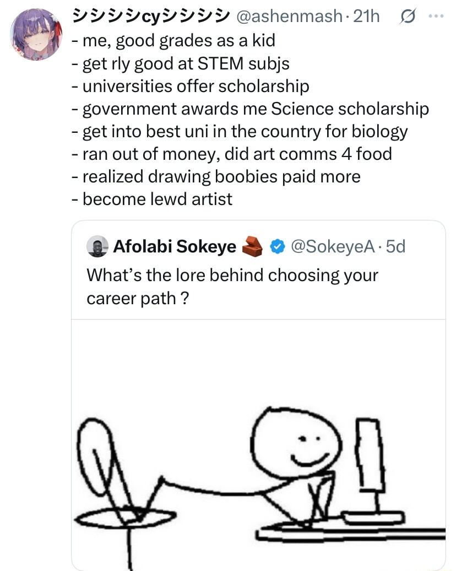Image resolution: width=456 pixels, height=571 pixels.
Task: Click the brick emoji in Afolabi Sokeye's display name
Action: click(253, 246)
